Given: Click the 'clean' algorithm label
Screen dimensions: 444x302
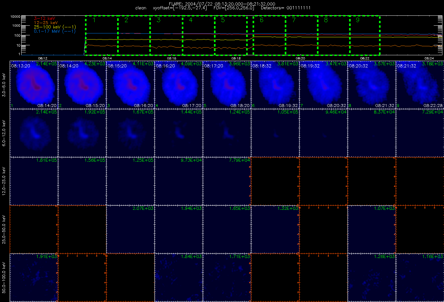Looking at the screenshot, I should coord(141,8).
